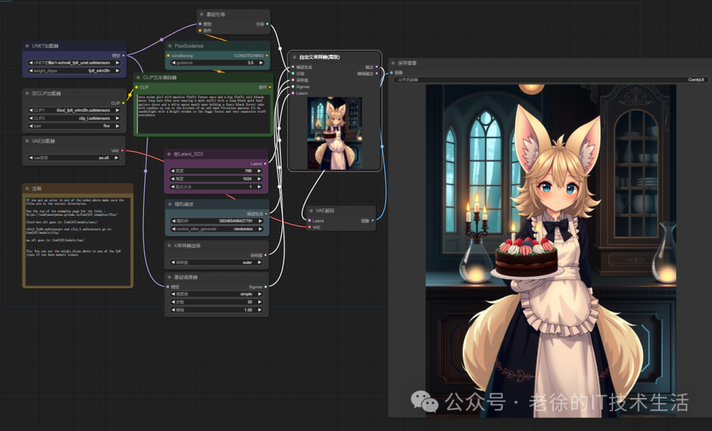Collapse the 随机噪波 node via its title dot
The image size is (712, 431).
(170, 205)
